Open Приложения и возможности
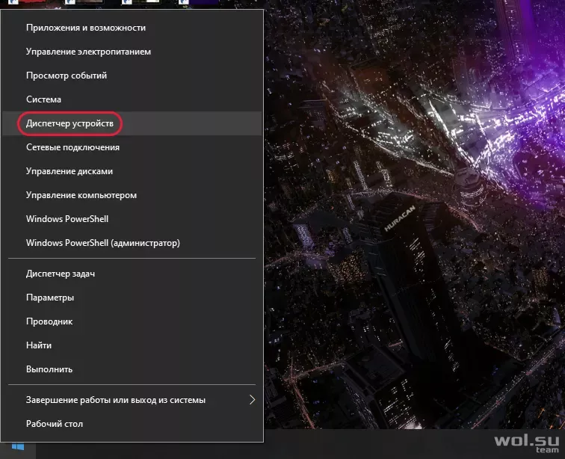 tap(132, 28)
